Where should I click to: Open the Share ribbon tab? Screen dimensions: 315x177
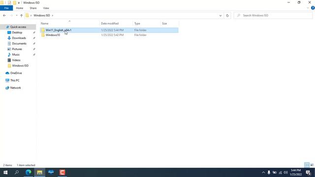tap(33, 8)
